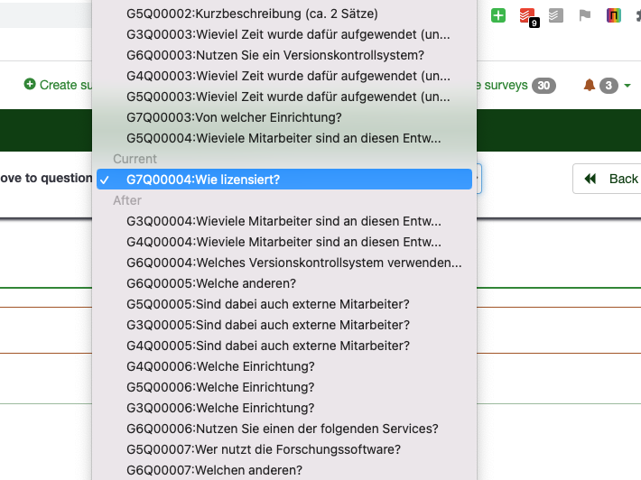Select option G6Q00005:Welche anderen?
The width and height of the screenshot is (641, 480).
click(x=284, y=283)
